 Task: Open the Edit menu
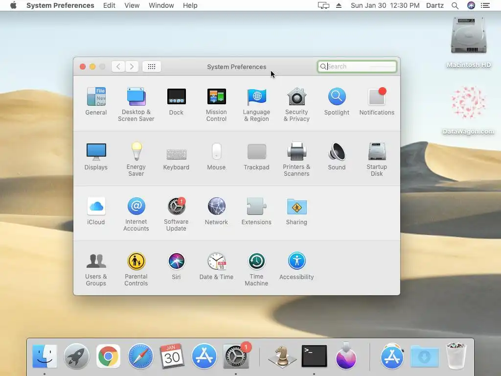click(x=109, y=5)
